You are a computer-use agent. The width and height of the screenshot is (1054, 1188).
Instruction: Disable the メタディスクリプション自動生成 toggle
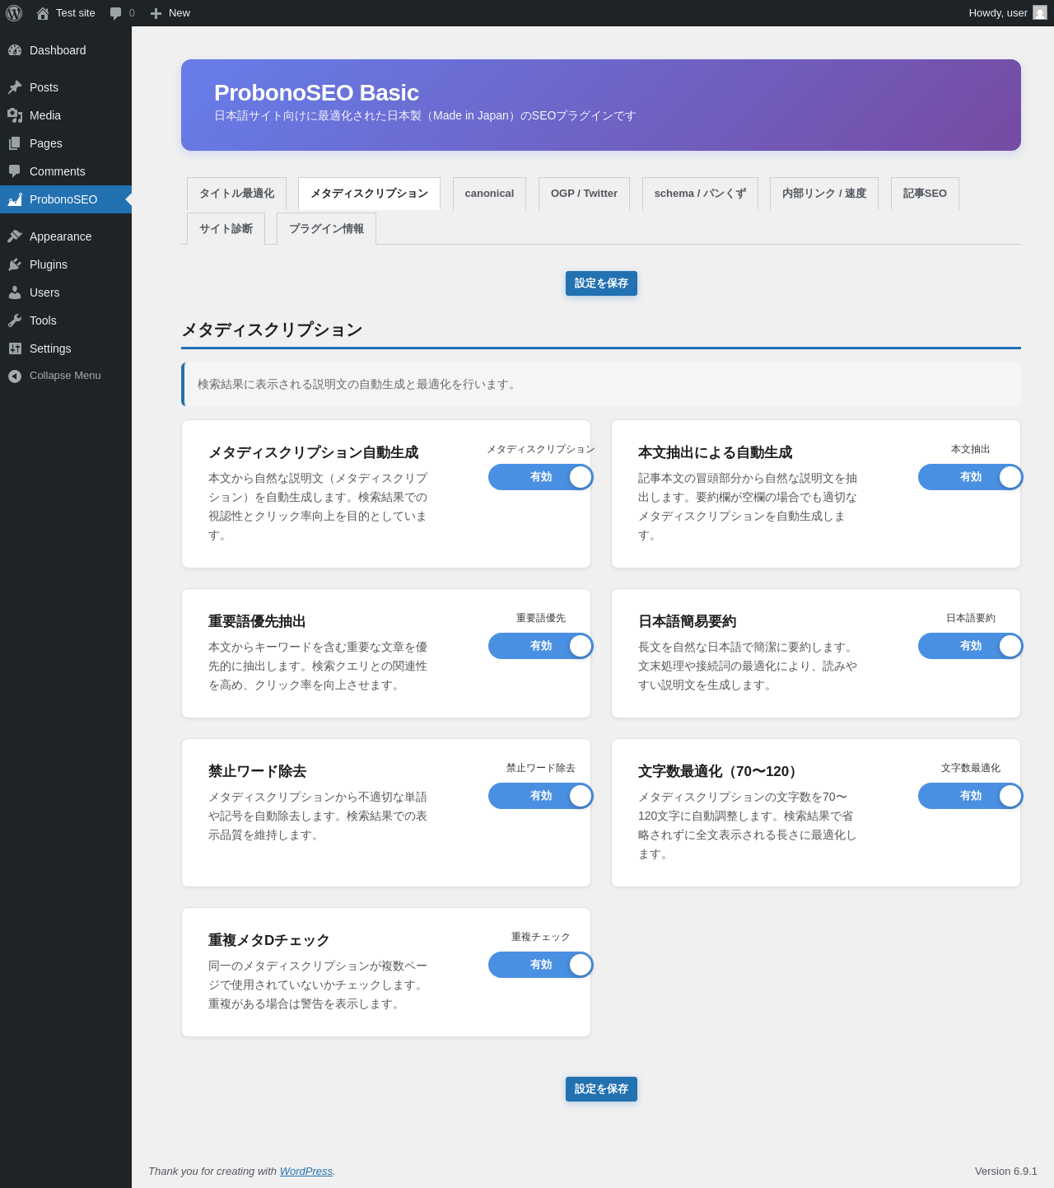(541, 477)
